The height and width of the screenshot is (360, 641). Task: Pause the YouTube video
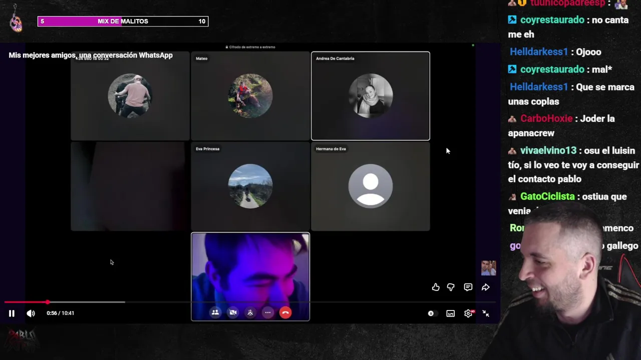coord(12,313)
